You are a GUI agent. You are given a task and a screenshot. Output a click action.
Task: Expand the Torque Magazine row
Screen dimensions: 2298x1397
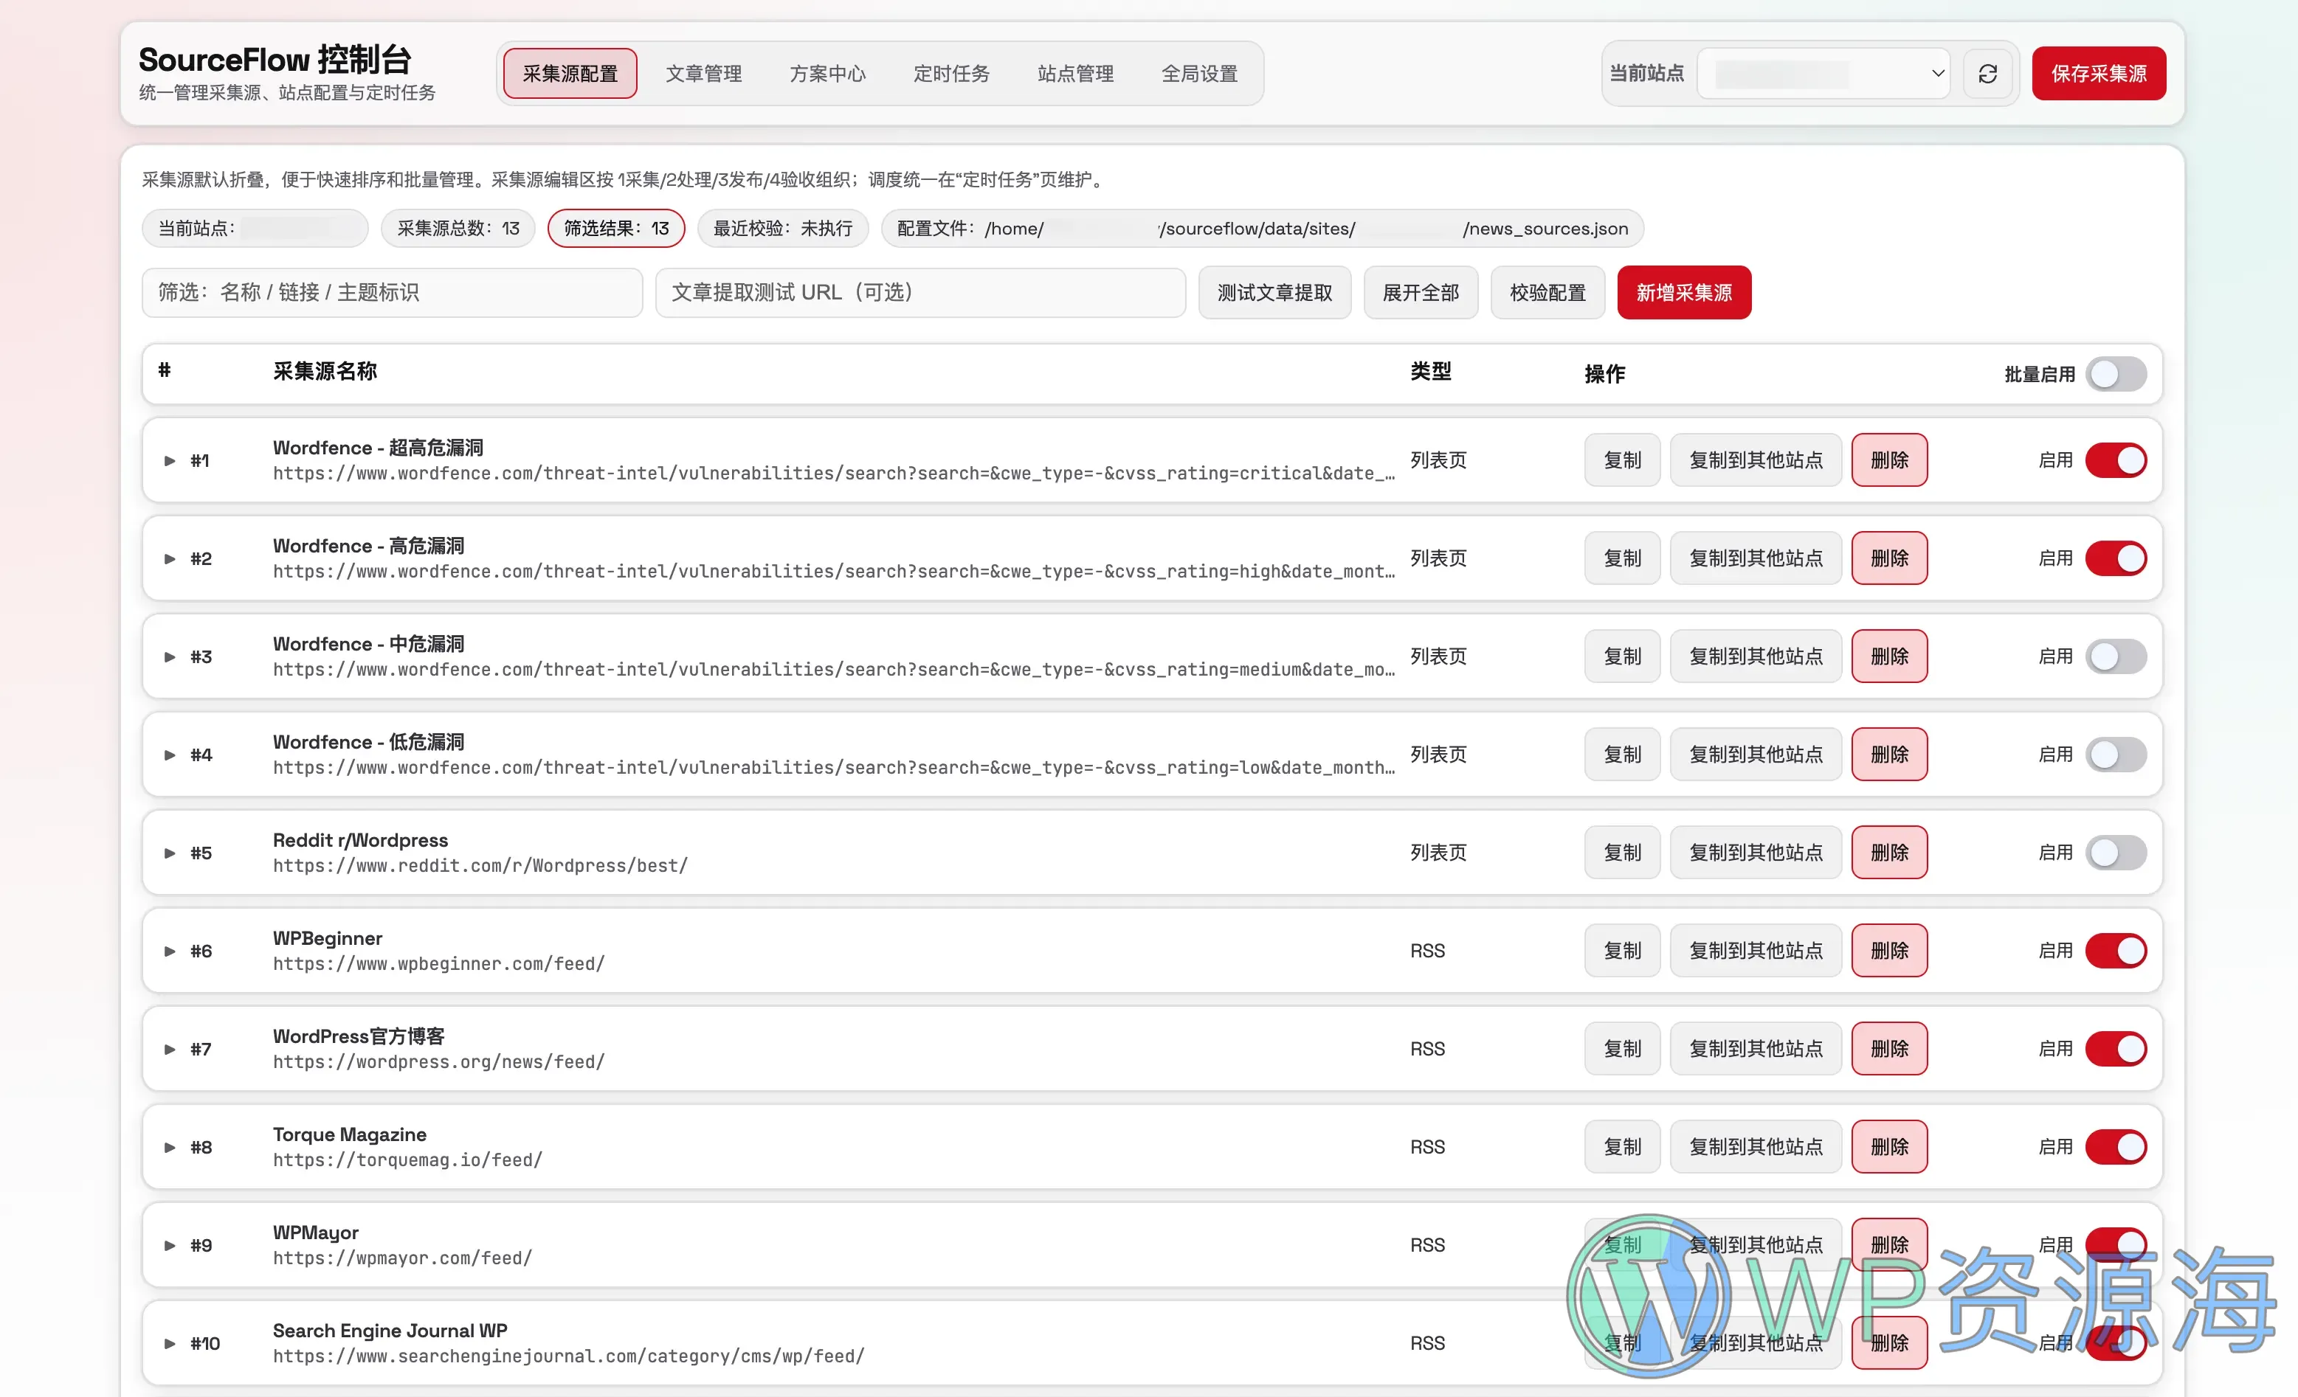(x=170, y=1147)
